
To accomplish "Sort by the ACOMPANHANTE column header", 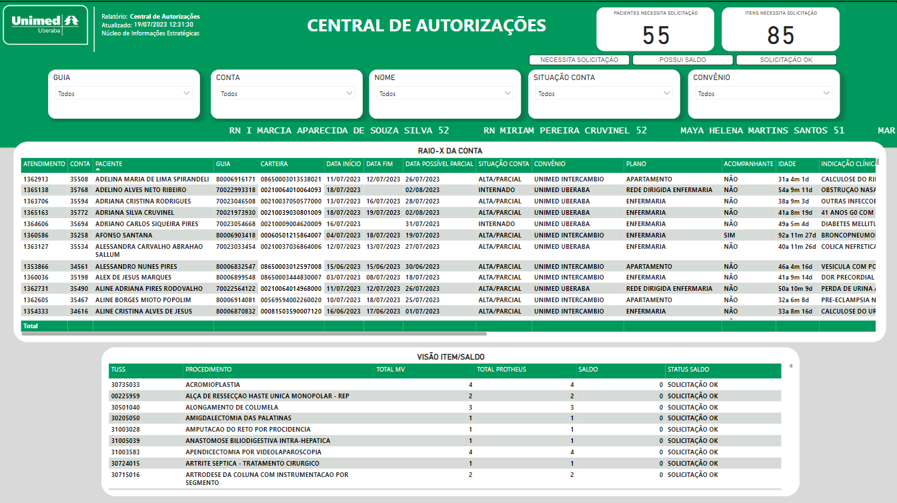I will pos(748,164).
